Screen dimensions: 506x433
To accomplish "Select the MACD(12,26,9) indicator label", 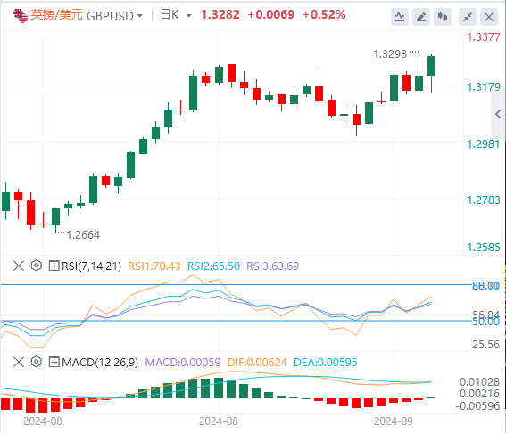I will coord(100,363).
